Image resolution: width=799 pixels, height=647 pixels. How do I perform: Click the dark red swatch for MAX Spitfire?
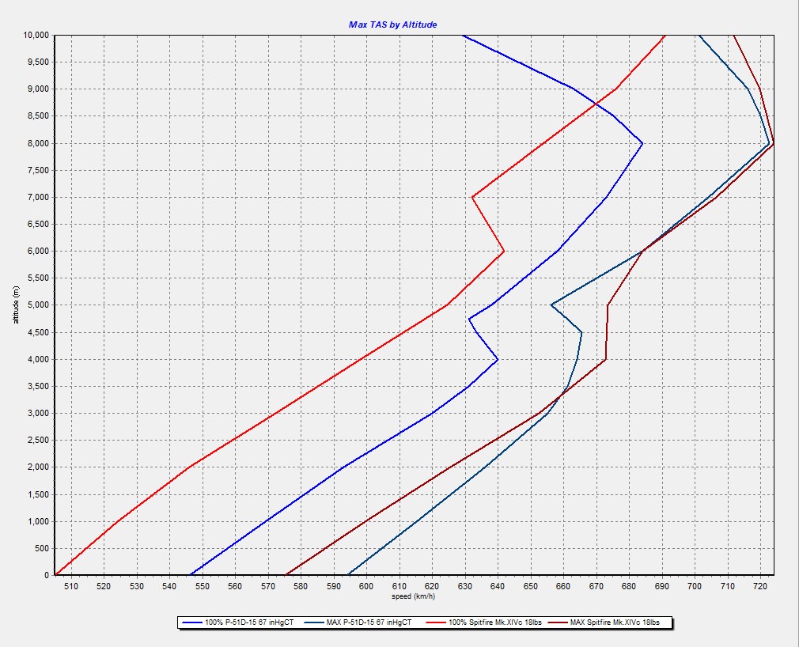(x=558, y=622)
